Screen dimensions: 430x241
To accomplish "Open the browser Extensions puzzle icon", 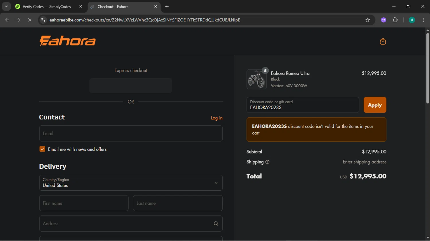I will click(395, 20).
